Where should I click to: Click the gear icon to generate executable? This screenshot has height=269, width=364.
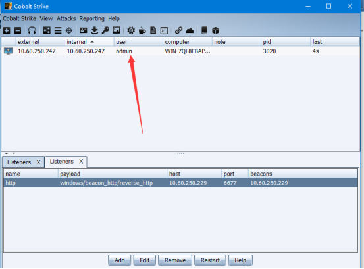[131, 30]
